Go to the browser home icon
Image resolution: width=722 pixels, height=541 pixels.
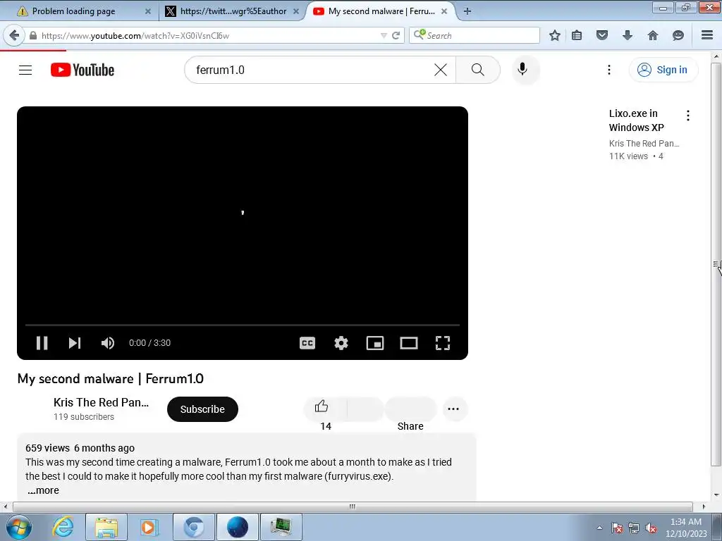click(x=652, y=35)
